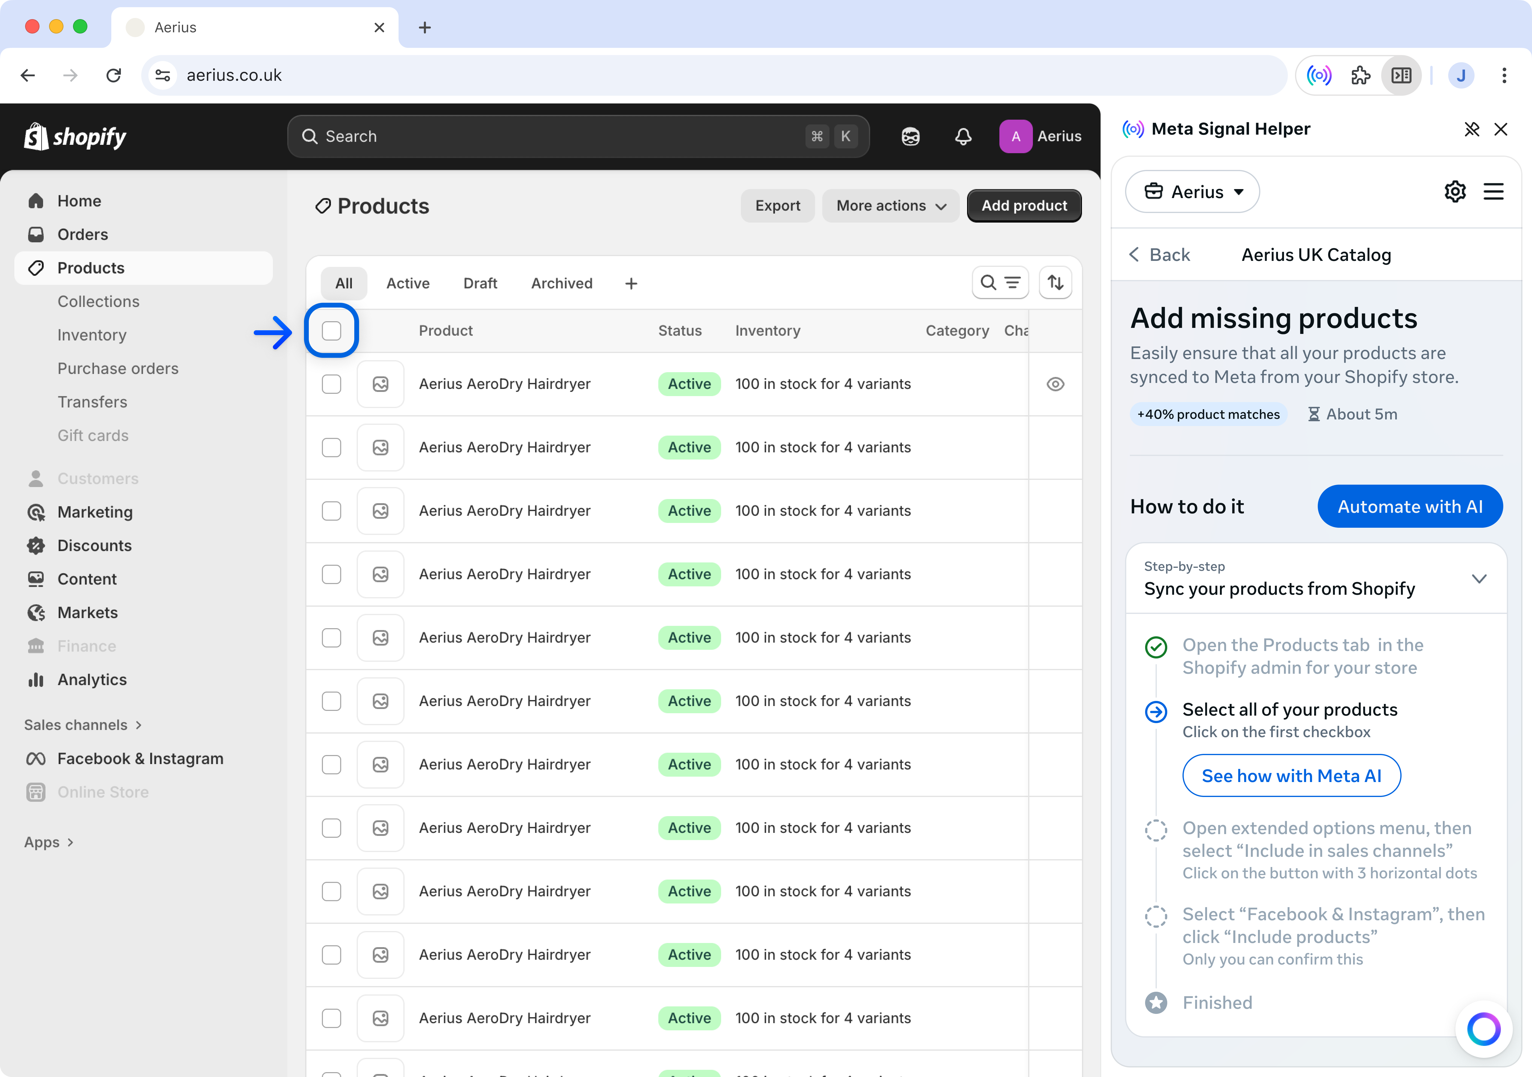
Task: Click the Add product button
Action: click(x=1024, y=206)
